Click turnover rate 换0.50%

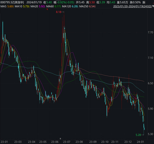click(x=135, y=2)
